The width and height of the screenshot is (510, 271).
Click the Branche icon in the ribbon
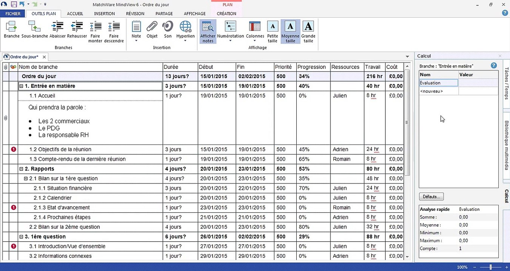[x=11, y=29]
